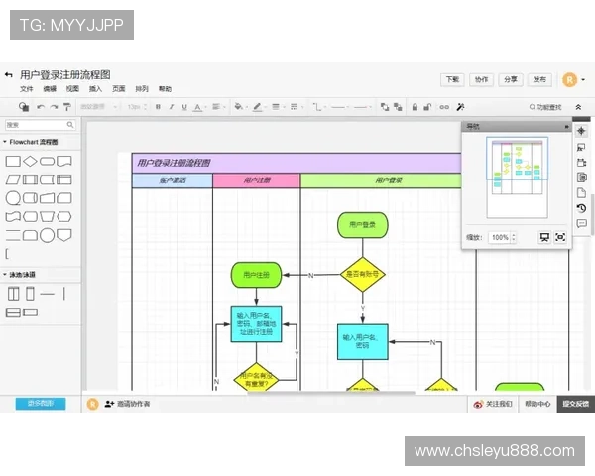Image resolution: width=595 pixels, height=476 pixels.
Task: Open the 文件 menu
Action: click(x=27, y=89)
